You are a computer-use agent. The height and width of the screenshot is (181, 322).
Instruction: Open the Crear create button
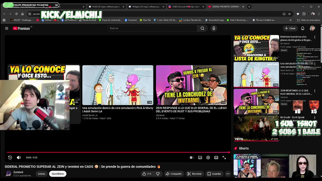290,28
